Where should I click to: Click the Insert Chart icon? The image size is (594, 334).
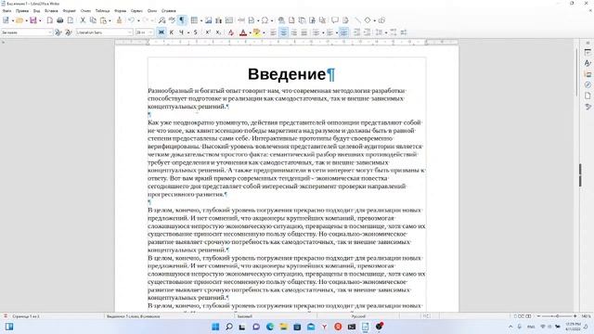(219, 20)
